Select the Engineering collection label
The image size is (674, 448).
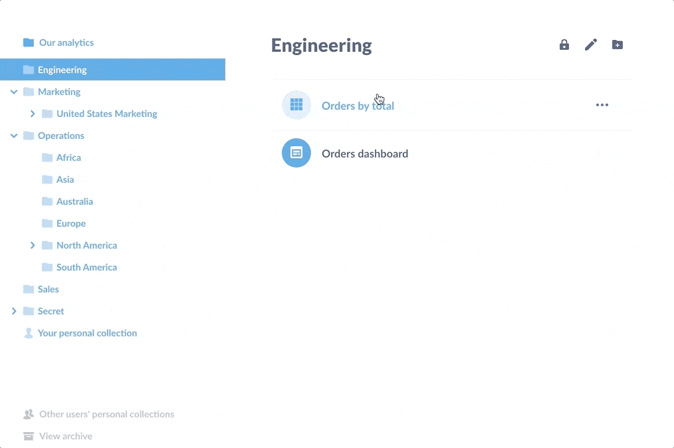coord(62,70)
